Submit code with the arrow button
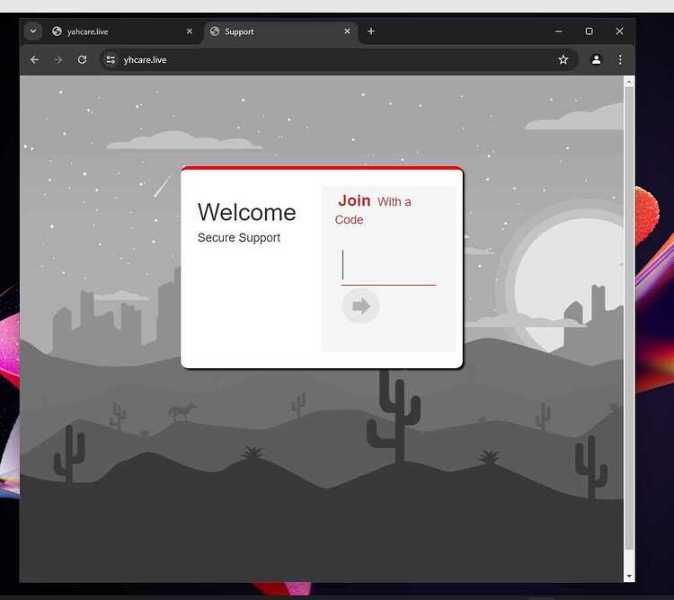Screen dimensions: 674x600 point(360,306)
